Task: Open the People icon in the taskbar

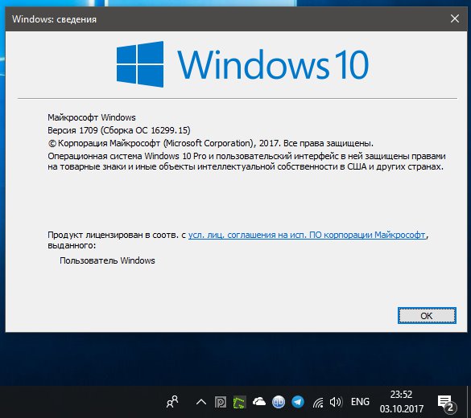Action: [172, 402]
